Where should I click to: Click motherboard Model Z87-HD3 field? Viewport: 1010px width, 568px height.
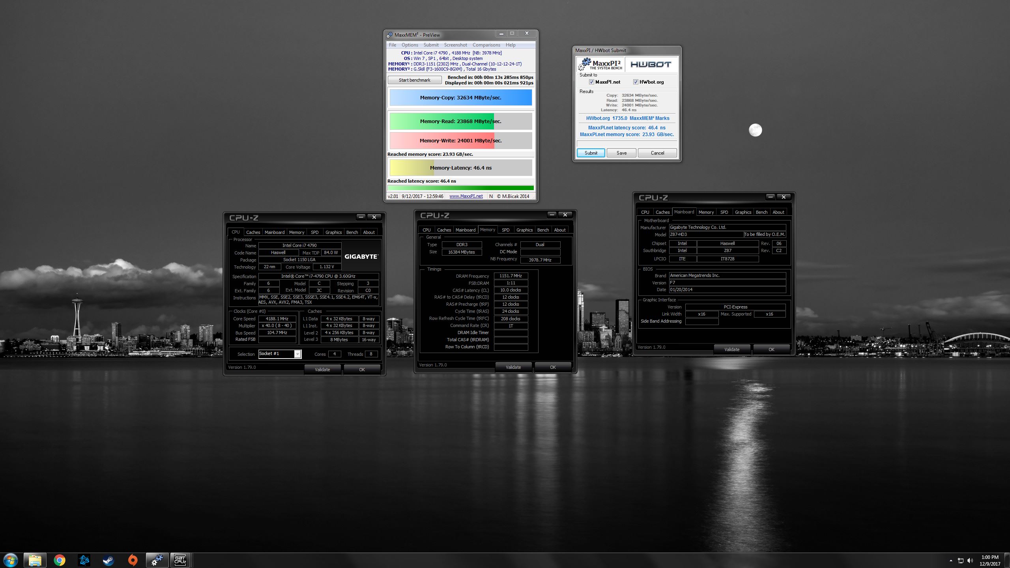[x=706, y=235]
